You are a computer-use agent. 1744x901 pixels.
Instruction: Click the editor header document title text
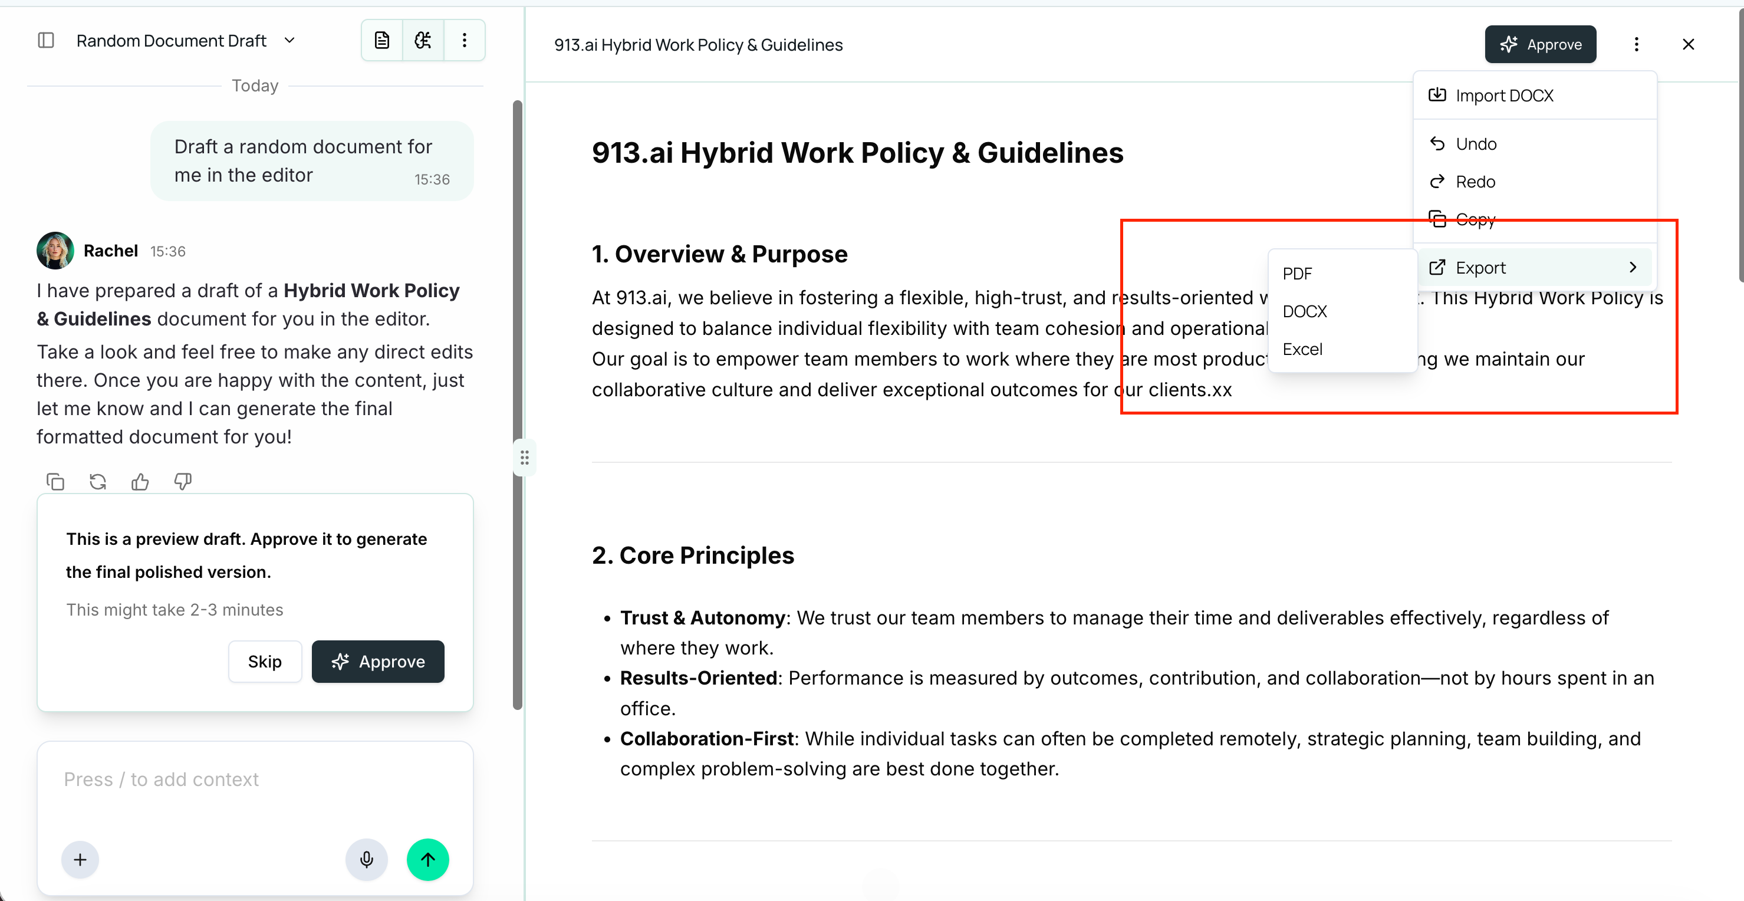click(x=698, y=45)
